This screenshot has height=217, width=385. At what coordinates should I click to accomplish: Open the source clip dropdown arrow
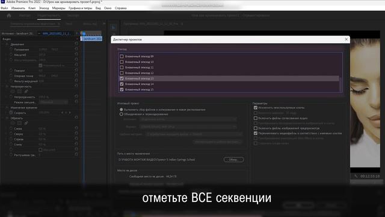pyautogui.click(x=38, y=34)
